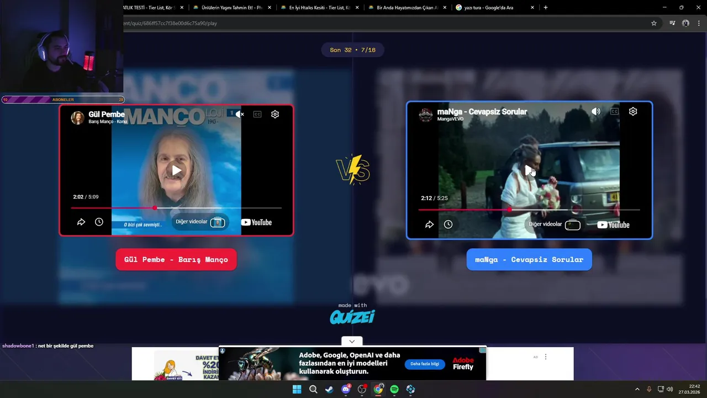707x398 pixels.
Task: Share the Gül Pembe video
Action: click(81, 222)
